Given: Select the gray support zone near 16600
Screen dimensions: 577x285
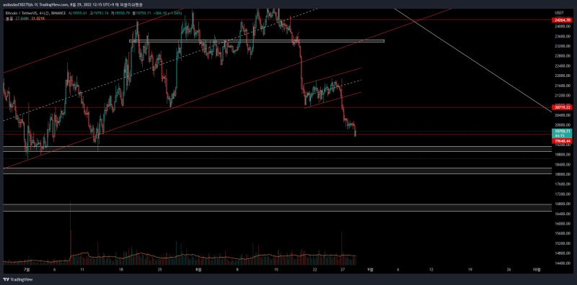Looking at the screenshot, I should click(277, 207).
